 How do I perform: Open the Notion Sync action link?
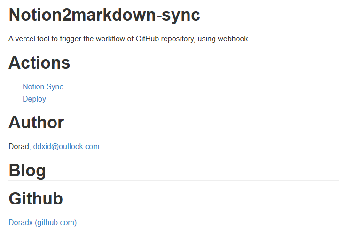[43, 86]
